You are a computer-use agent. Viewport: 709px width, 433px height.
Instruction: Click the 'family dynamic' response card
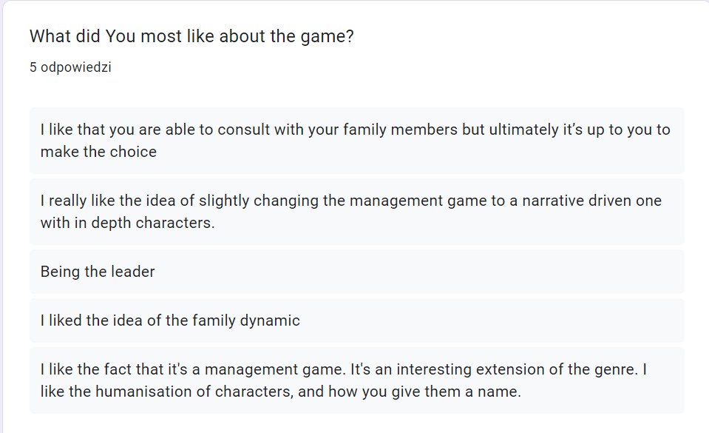357,320
